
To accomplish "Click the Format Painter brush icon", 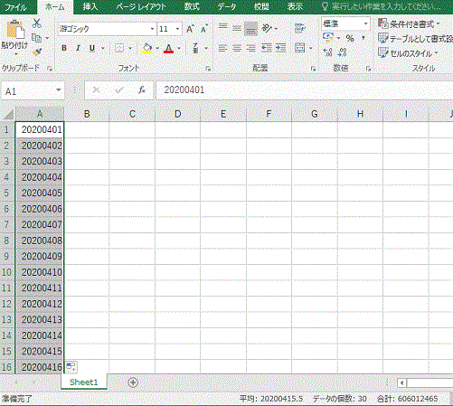I will [x=37, y=52].
